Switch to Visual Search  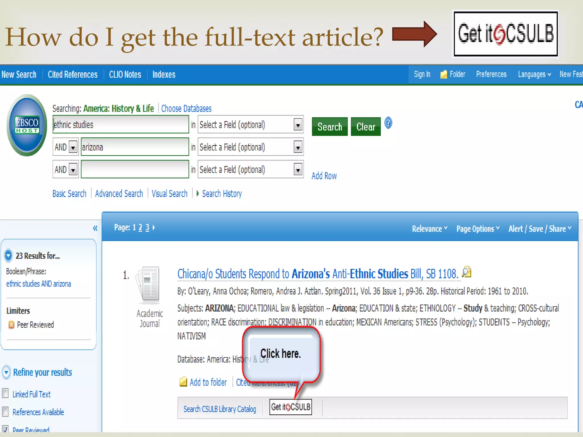coord(169,193)
